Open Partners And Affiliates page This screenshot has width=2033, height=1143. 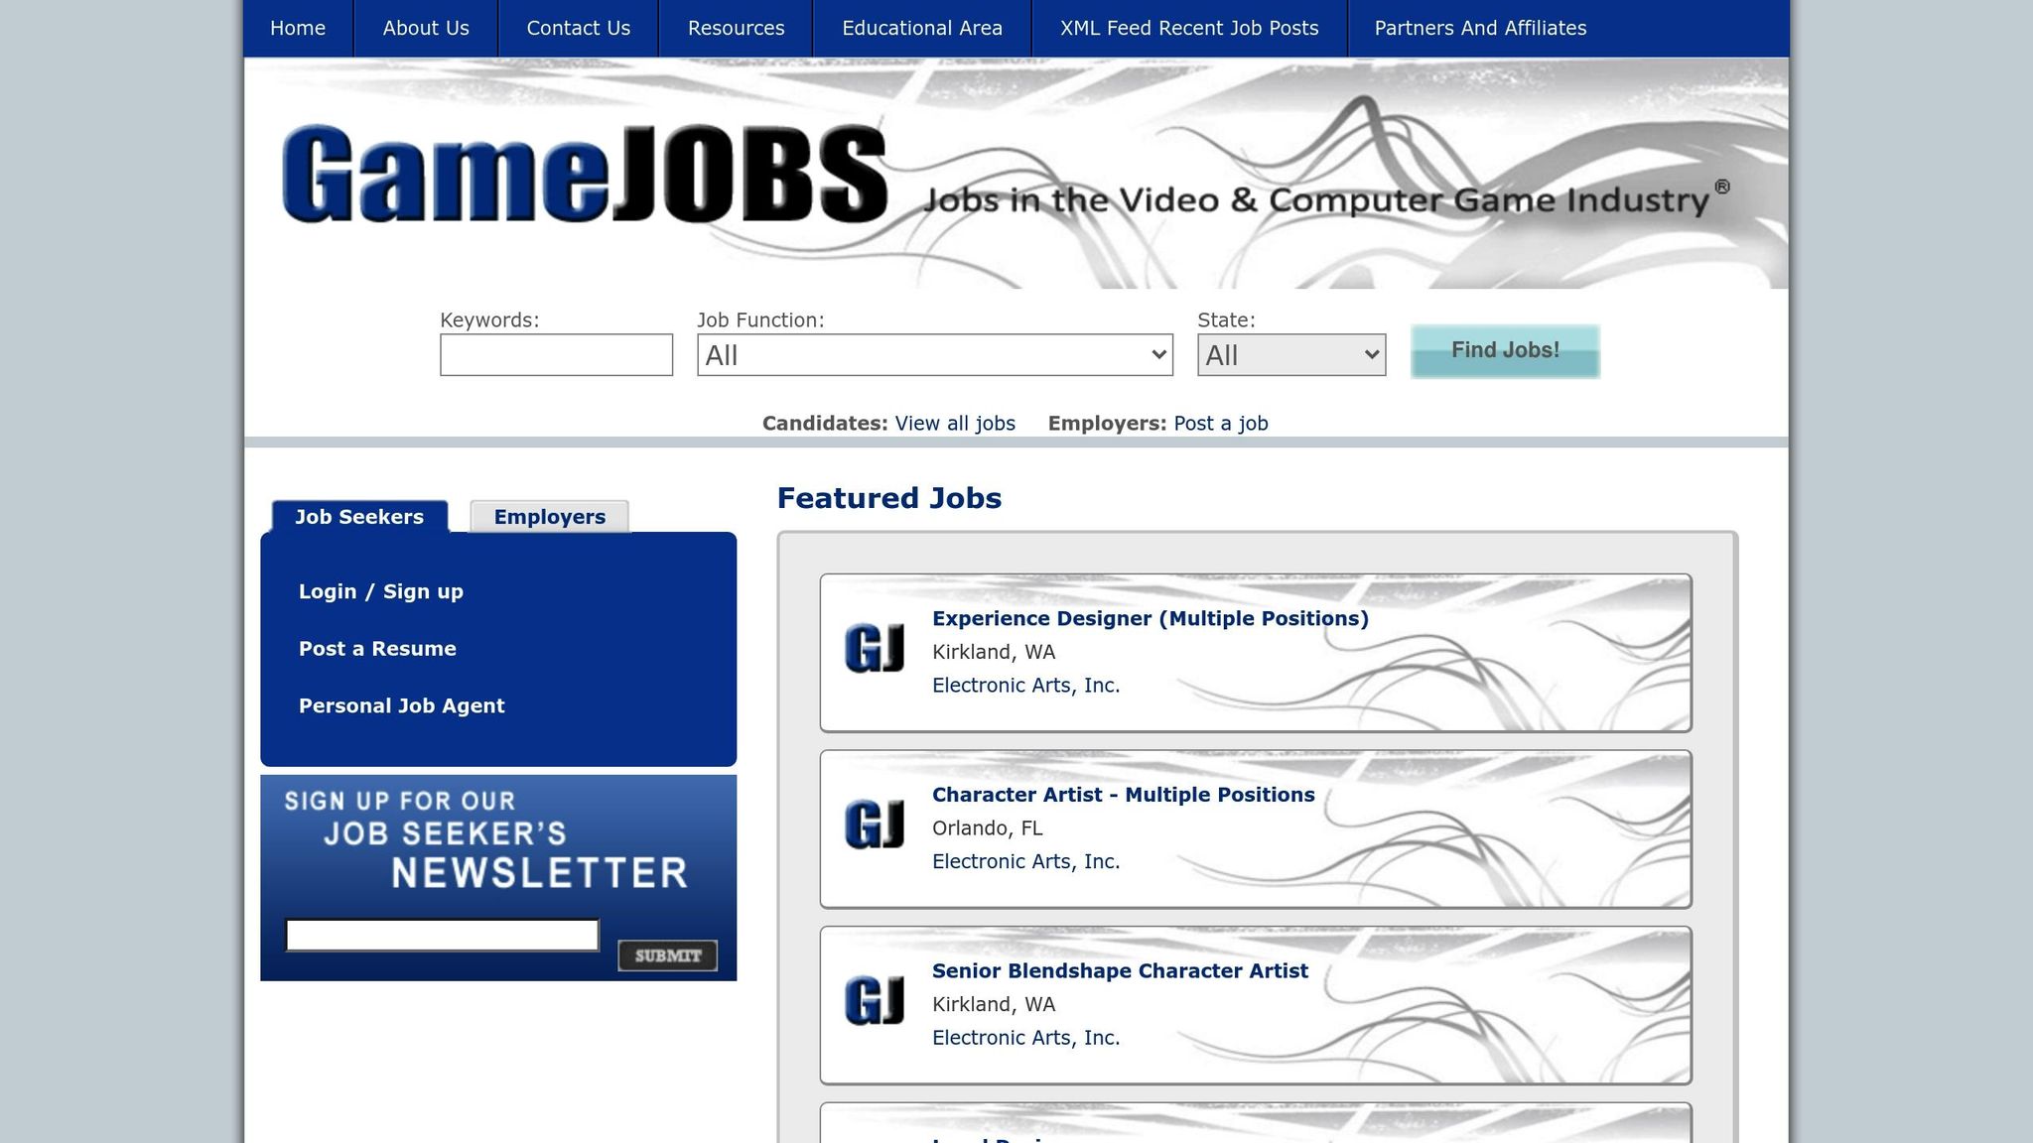pyautogui.click(x=1480, y=28)
